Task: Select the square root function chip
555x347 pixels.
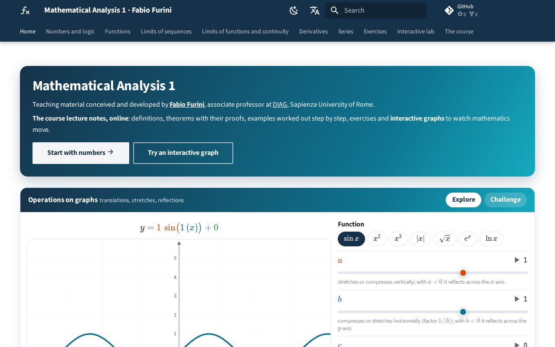Action: pyautogui.click(x=444, y=239)
